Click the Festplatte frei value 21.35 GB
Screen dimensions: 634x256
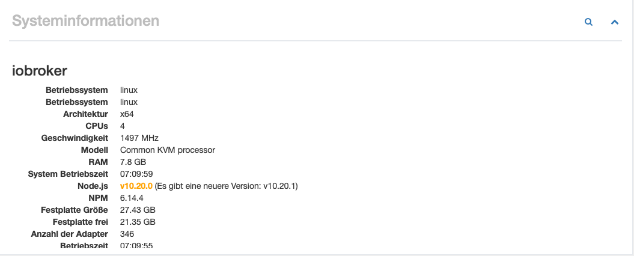[138, 222]
